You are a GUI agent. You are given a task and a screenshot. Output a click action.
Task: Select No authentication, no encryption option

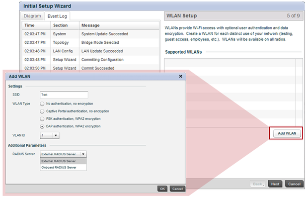tap(42, 103)
